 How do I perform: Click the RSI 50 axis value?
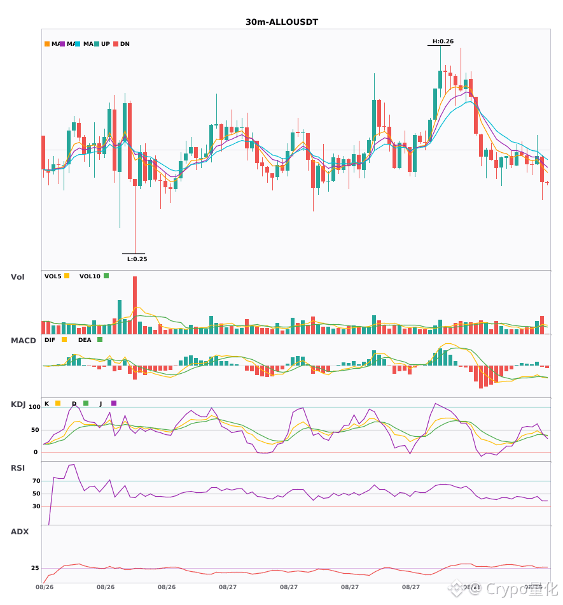click(x=36, y=494)
